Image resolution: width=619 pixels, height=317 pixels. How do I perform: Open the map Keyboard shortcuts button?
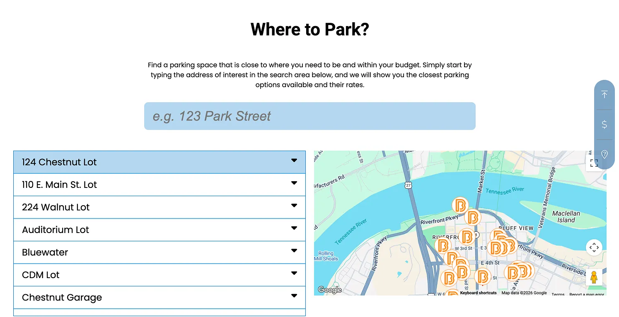click(x=478, y=293)
